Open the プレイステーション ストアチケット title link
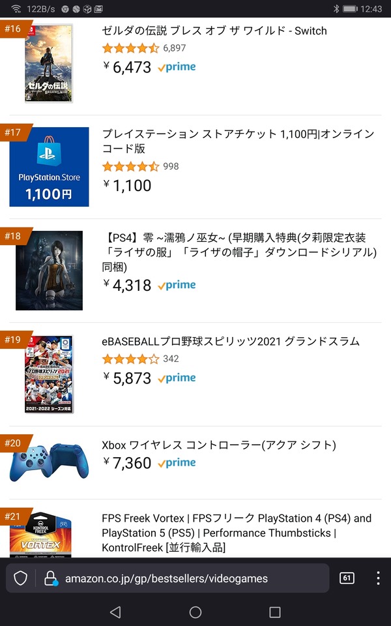The image size is (391, 626). coord(239,142)
